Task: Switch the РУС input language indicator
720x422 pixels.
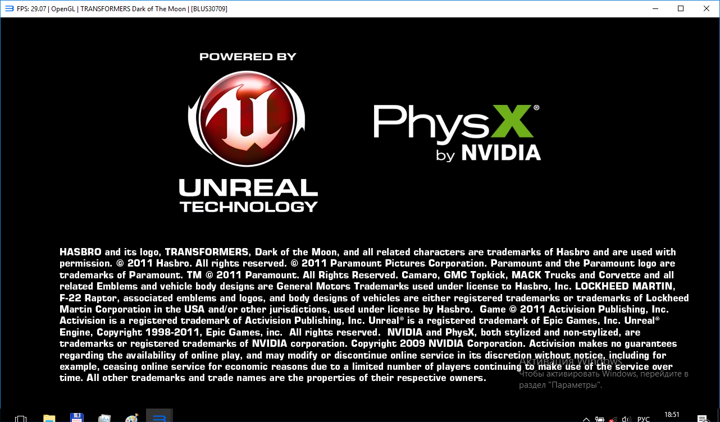Action: coord(644,419)
